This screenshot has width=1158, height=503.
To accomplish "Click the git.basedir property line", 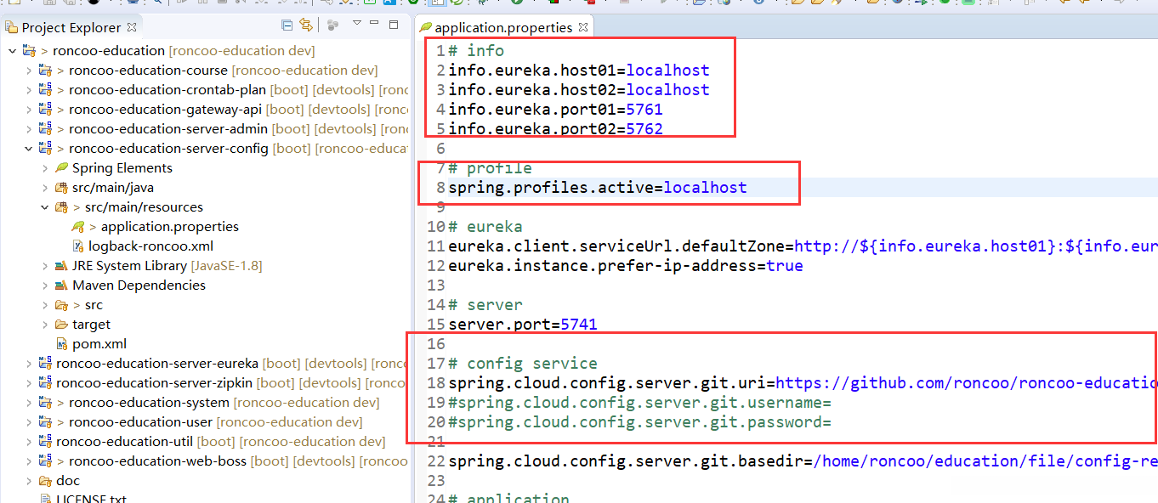I will tap(803, 461).
